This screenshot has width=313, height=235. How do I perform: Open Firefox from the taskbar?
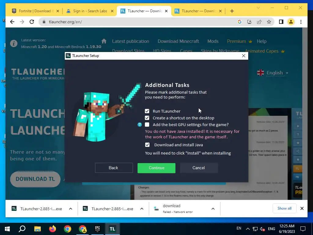[53, 229]
